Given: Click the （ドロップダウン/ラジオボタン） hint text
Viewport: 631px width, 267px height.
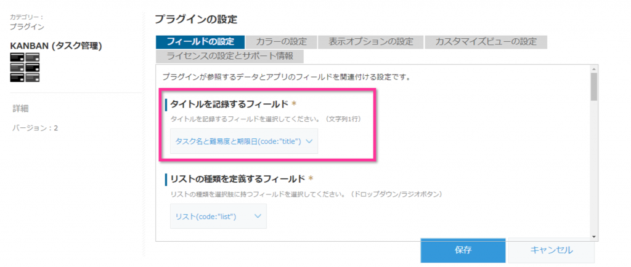Looking at the screenshot, I should tap(396, 194).
